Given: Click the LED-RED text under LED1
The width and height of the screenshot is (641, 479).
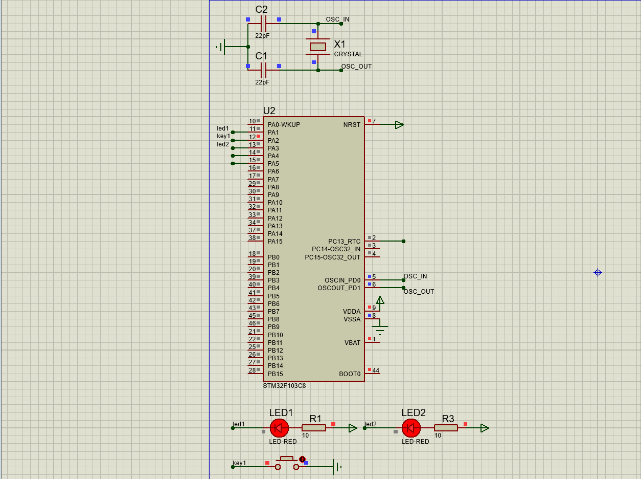Looking at the screenshot, I should pyautogui.click(x=283, y=442).
